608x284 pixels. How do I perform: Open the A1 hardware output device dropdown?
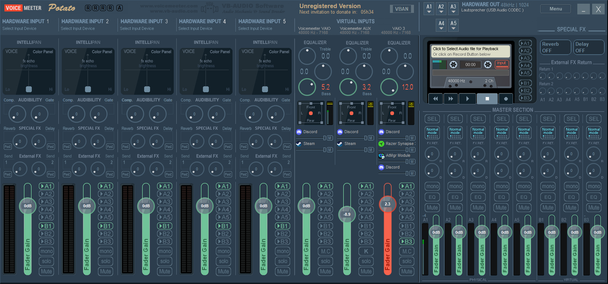click(x=429, y=9)
